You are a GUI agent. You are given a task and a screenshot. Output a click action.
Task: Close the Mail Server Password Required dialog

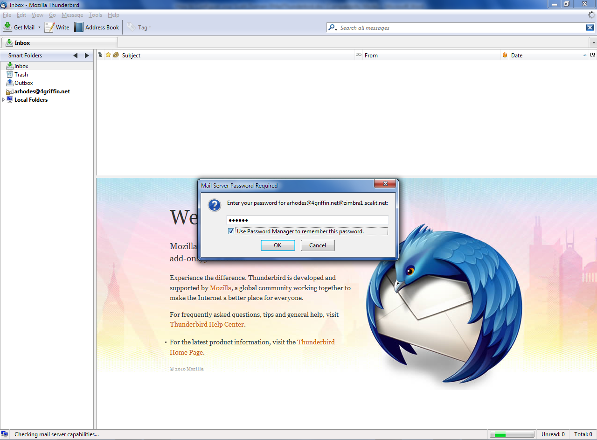pos(385,184)
